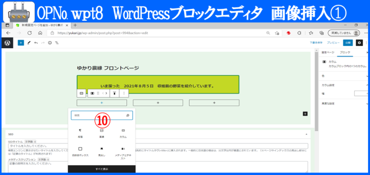Click the blue 公開 publish button
The height and width of the screenshot is (175, 370).
point(348,43)
